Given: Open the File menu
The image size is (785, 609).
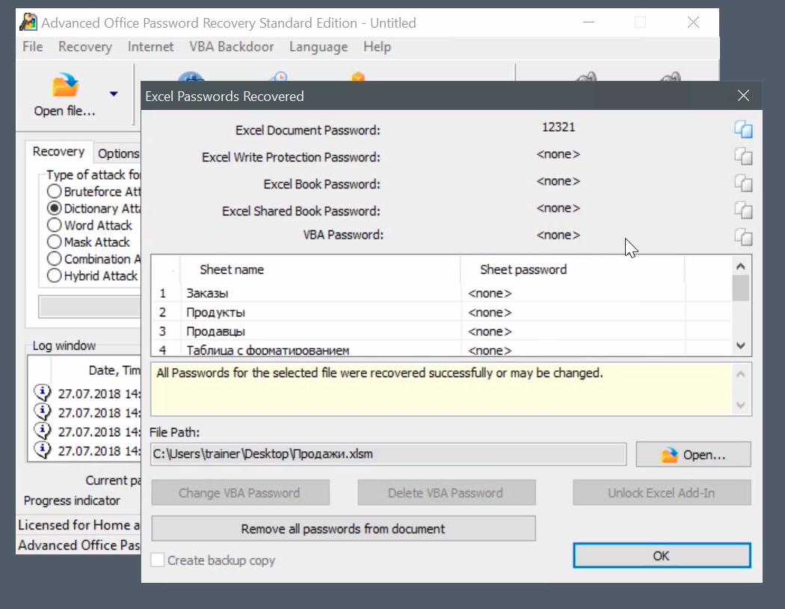Looking at the screenshot, I should click(x=33, y=46).
